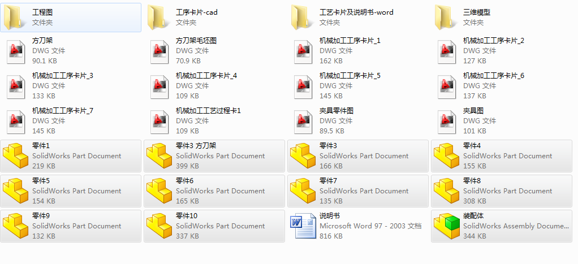Screen dimensions: 578x264
Task: Click the DWG icon of 夹具图
Action: point(447,122)
